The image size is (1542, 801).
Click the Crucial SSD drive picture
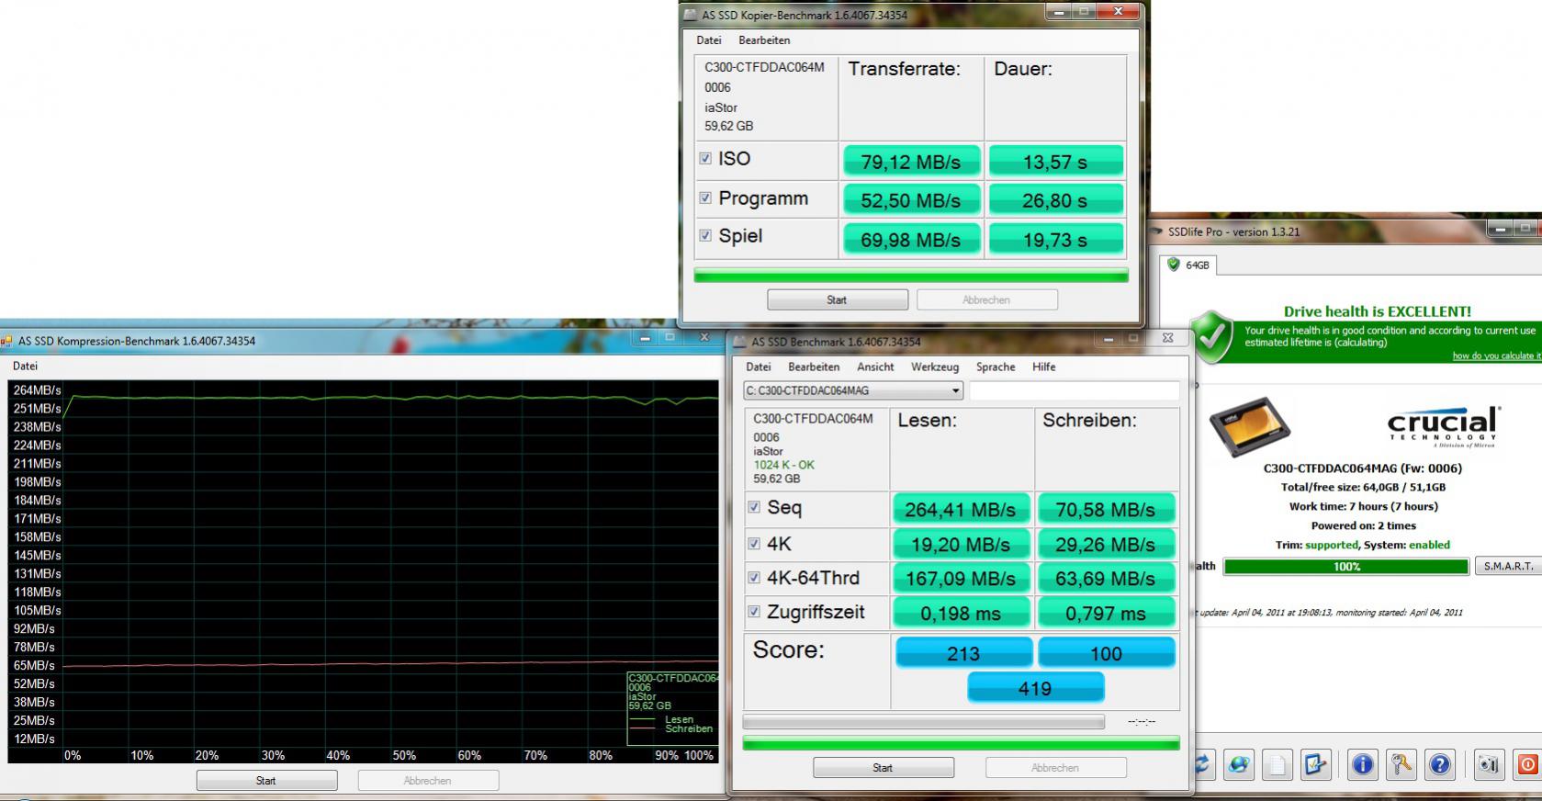tap(1249, 428)
